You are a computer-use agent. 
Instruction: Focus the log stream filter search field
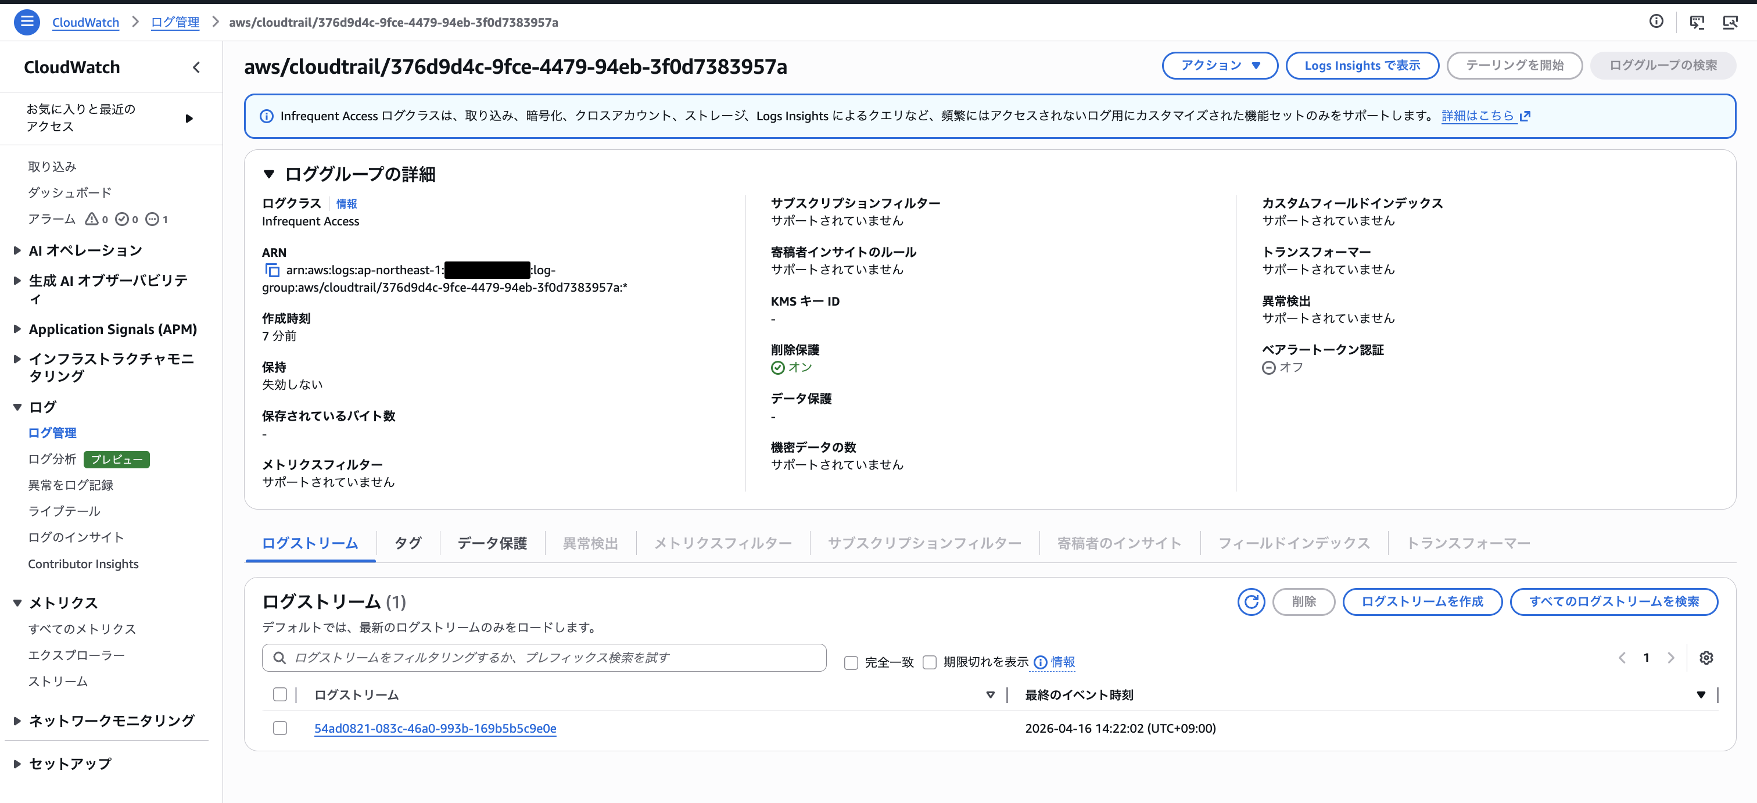544,658
